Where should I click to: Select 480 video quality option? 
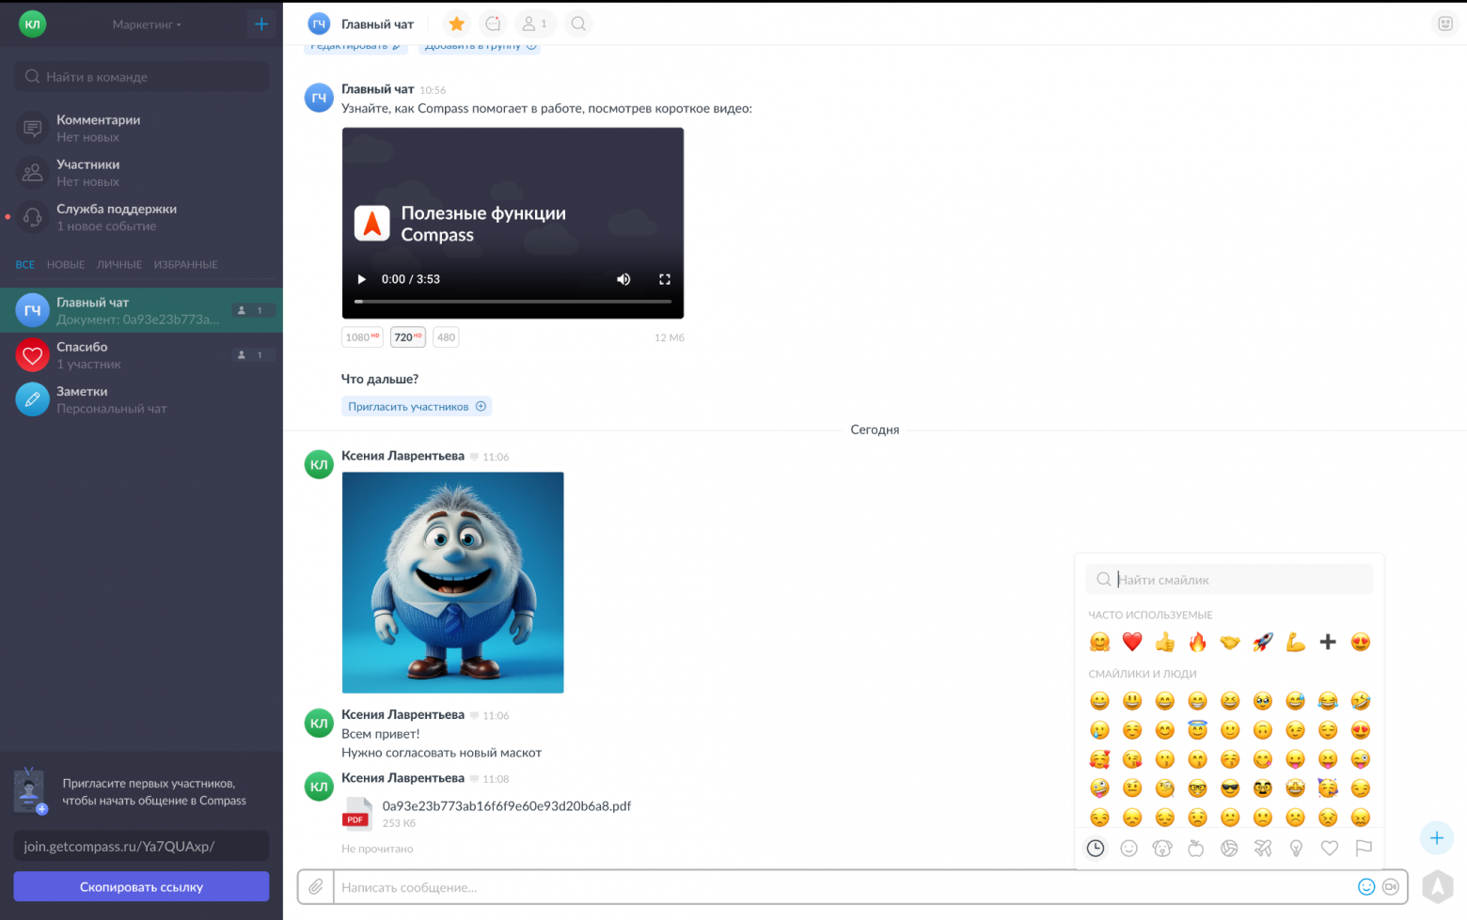tap(446, 337)
